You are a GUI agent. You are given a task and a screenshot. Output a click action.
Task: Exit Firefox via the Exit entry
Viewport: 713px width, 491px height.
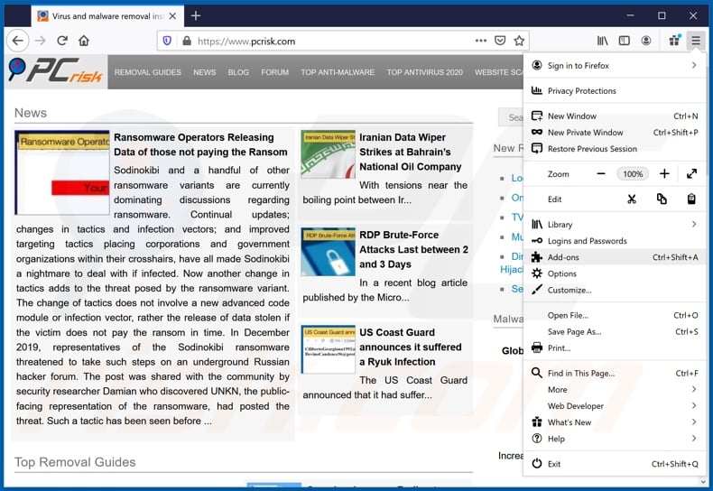[615, 464]
